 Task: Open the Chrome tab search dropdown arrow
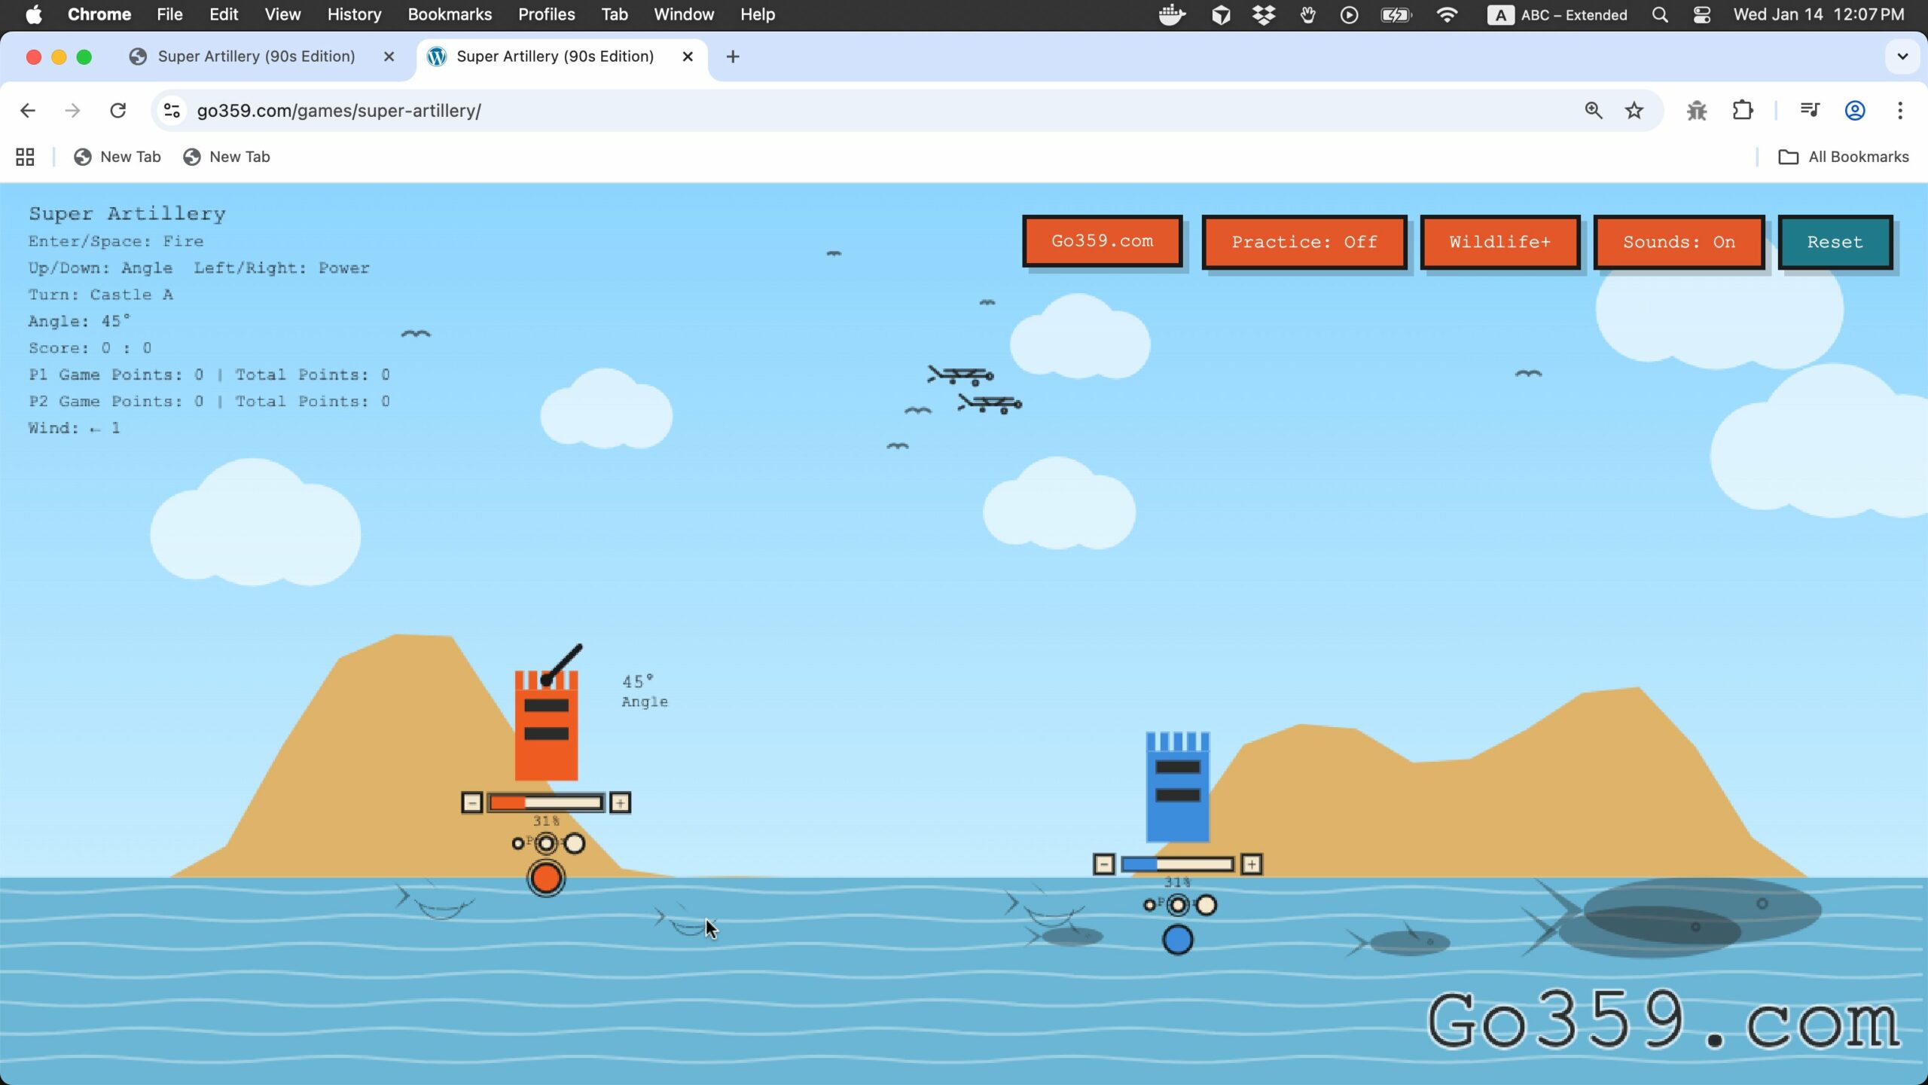(x=1902, y=57)
